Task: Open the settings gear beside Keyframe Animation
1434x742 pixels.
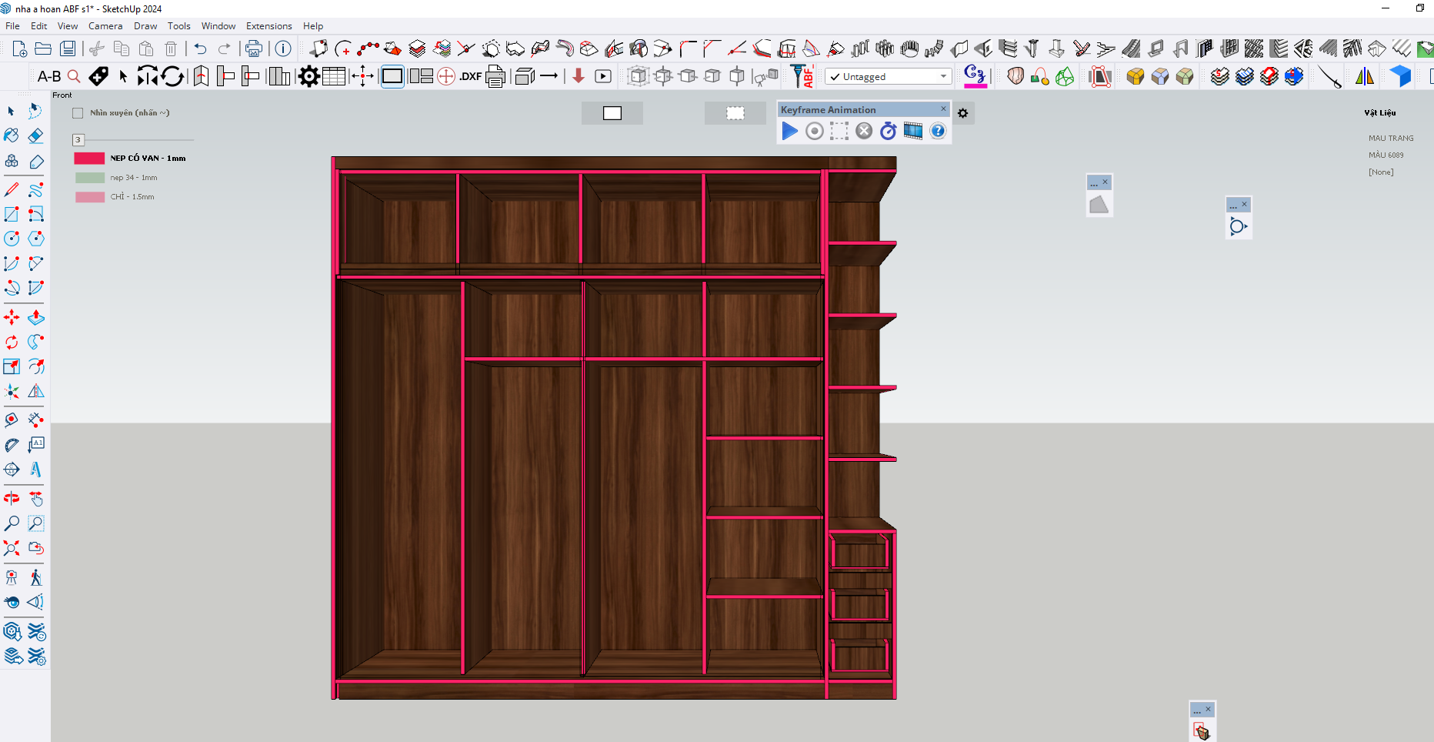Action: (962, 113)
